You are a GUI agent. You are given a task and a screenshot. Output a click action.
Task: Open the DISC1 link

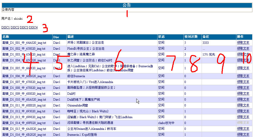click(x=5, y=28)
